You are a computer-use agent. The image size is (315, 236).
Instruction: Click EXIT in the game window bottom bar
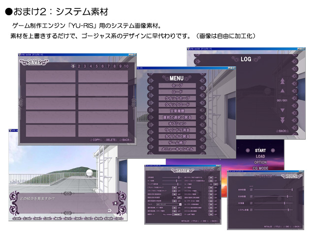coord(119,218)
